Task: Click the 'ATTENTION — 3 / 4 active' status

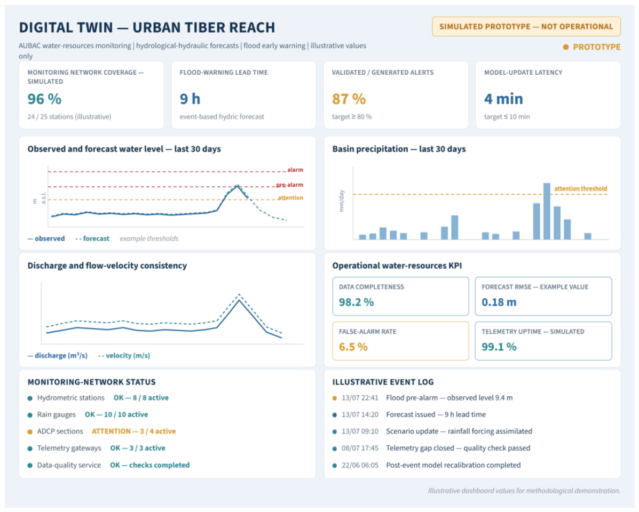Action: click(133, 431)
